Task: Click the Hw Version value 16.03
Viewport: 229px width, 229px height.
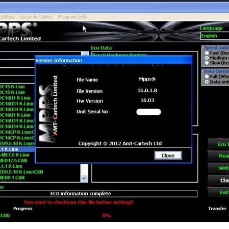Action: (x=147, y=100)
